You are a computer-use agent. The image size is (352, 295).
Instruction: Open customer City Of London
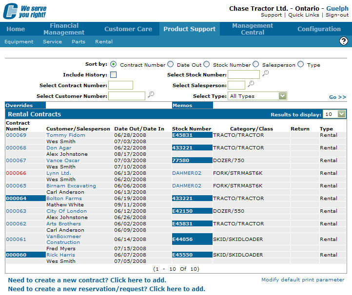click(x=66, y=211)
